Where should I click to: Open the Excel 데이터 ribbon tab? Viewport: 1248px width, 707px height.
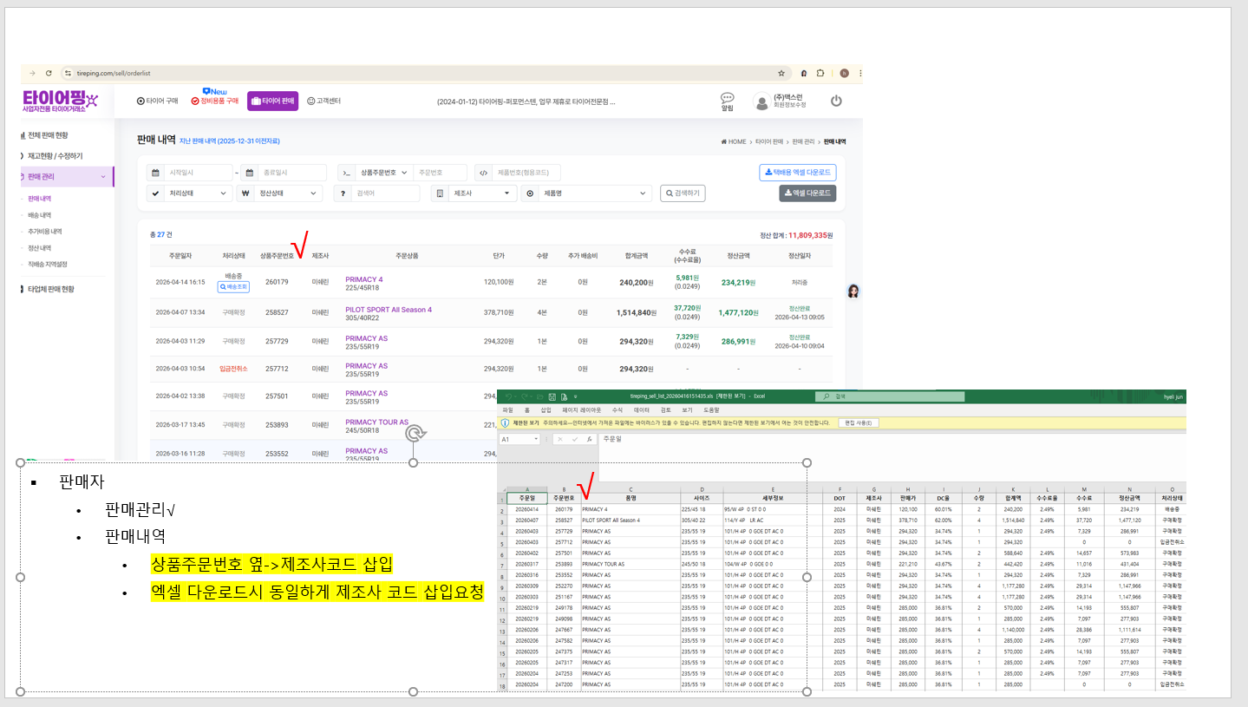pos(642,409)
